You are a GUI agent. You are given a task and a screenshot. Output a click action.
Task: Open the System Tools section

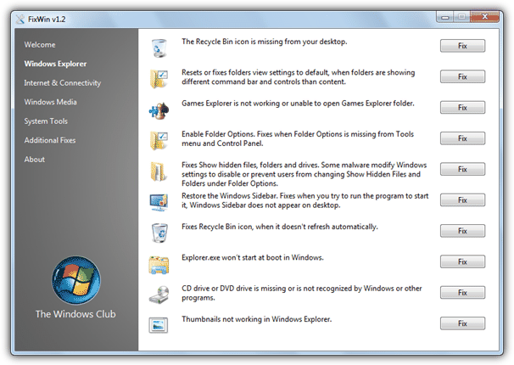coord(47,121)
